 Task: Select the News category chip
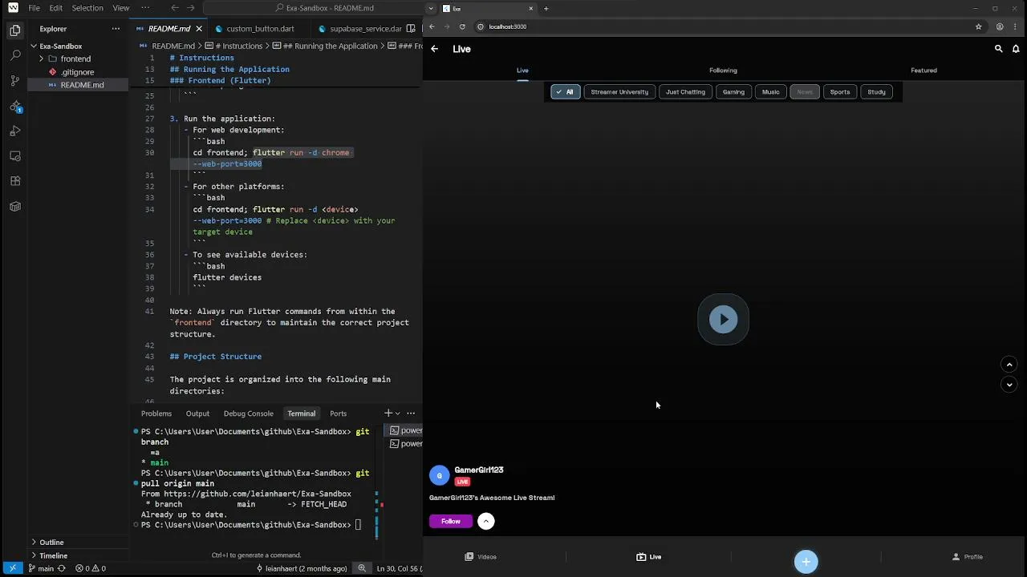805,92
